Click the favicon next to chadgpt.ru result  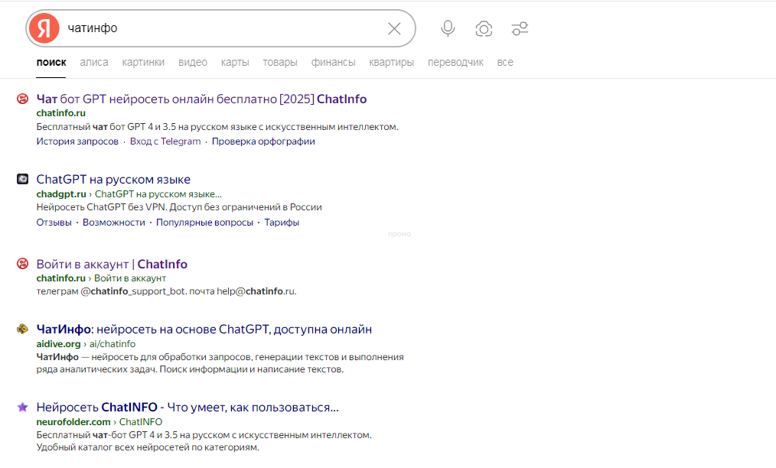point(23,180)
